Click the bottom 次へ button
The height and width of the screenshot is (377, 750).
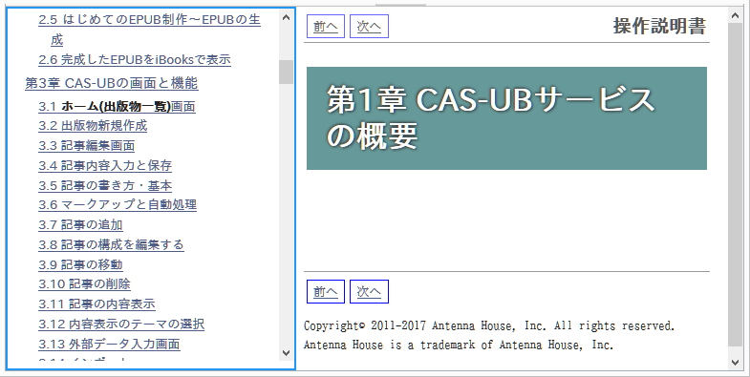click(369, 291)
